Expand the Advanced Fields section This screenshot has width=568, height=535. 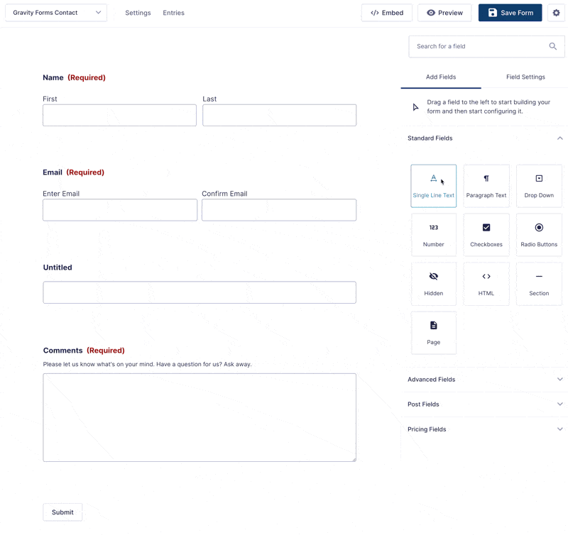[x=485, y=380]
